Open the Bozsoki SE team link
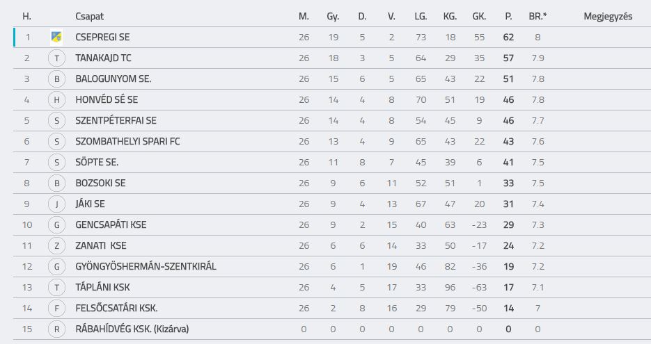Image resolution: width=651 pixels, height=344 pixels. pyautogui.click(x=100, y=183)
